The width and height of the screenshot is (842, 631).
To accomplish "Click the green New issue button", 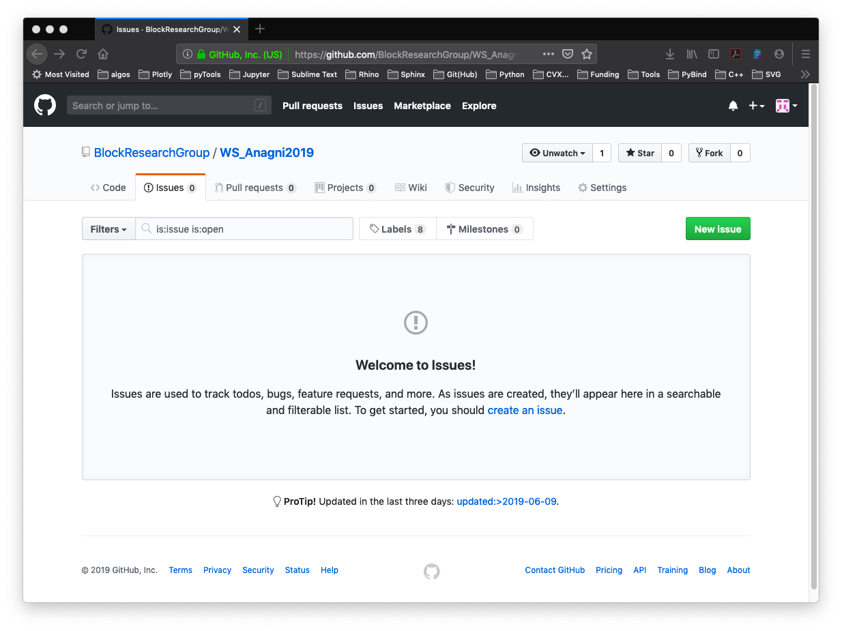I will 718,229.
